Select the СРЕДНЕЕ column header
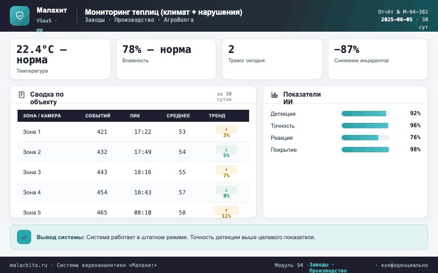The height and width of the screenshot is (273, 438). (178, 116)
